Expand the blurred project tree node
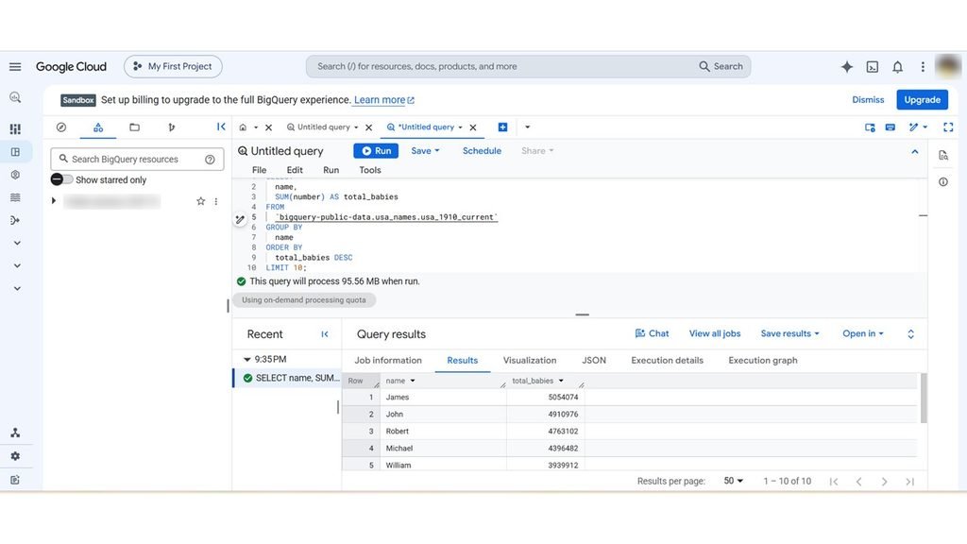This screenshot has height=544, width=967. [x=54, y=201]
